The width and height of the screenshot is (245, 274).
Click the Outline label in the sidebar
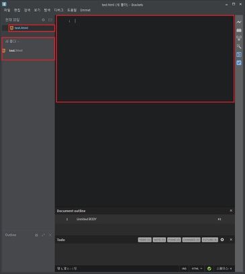click(x=11, y=235)
